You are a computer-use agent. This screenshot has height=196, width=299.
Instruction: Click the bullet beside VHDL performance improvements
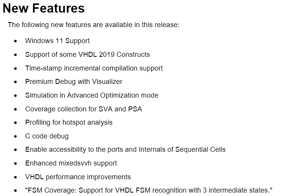pyautogui.click(x=15, y=177)
